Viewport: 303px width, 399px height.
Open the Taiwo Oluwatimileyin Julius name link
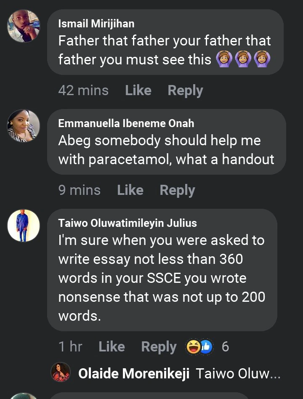(x=128, y=223)
